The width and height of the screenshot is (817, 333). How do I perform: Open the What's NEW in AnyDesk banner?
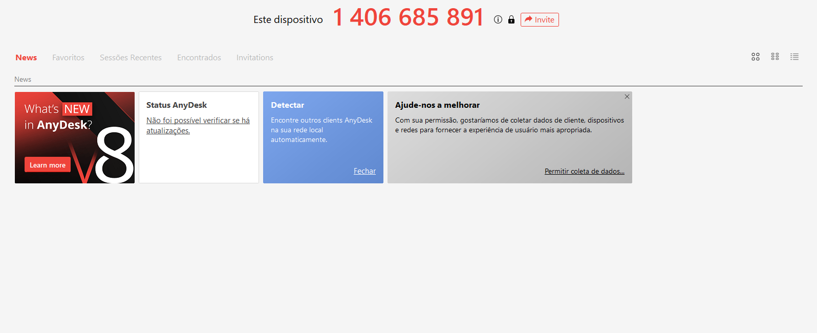75,137
